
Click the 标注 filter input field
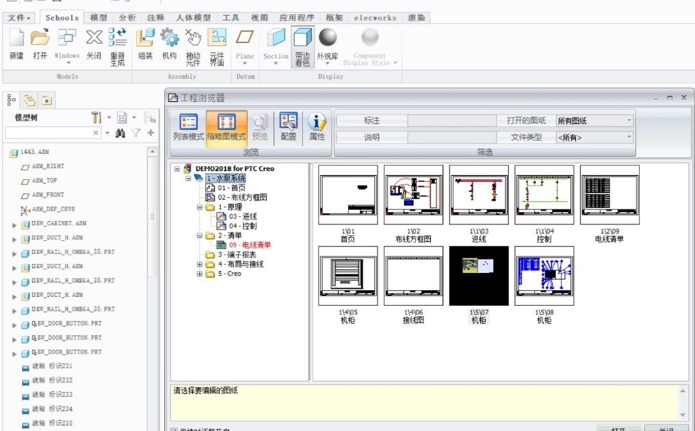click(451, 120)
